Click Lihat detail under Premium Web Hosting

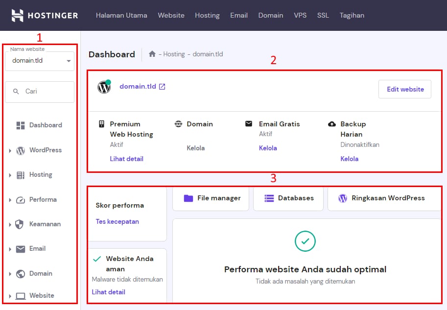(127, 159)
